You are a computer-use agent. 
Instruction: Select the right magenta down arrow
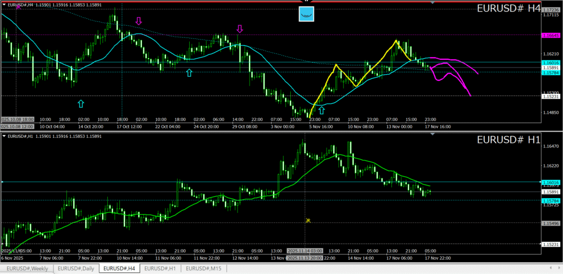pos(240,29)
